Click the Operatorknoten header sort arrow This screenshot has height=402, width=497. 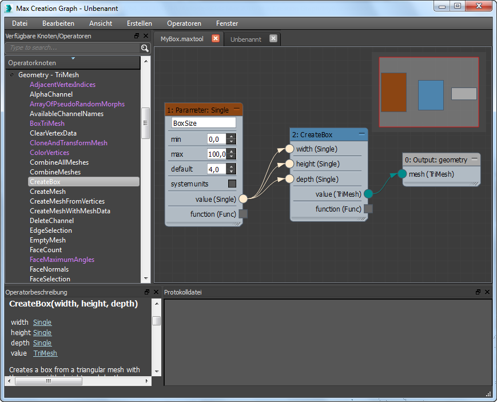pyautogui.click(x=73, y=58)
